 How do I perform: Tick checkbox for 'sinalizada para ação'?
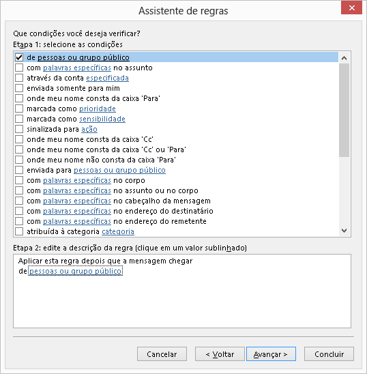[x=19, y=129]
